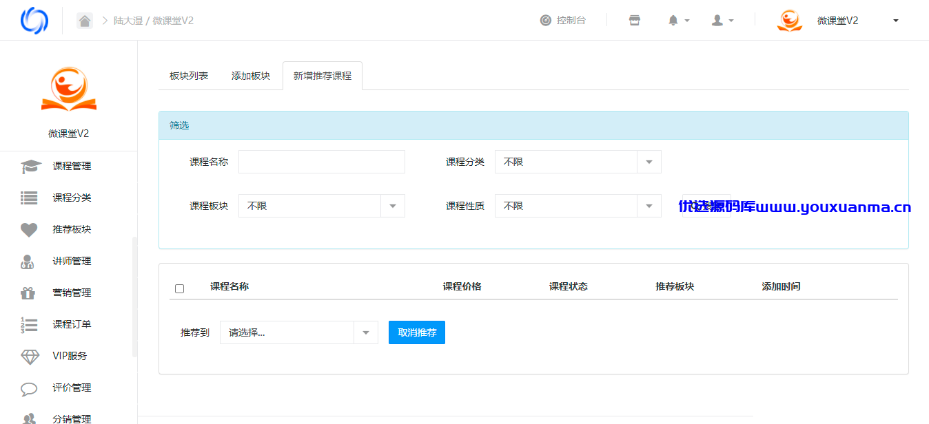
Task: Switch to the 板块列表 tab
Action: [x=189, y=76]
